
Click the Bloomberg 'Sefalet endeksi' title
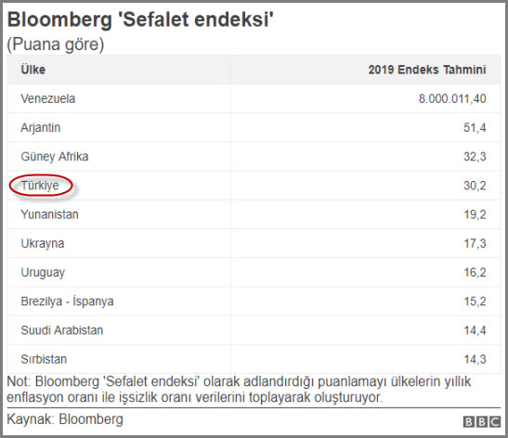click(140, 19)
